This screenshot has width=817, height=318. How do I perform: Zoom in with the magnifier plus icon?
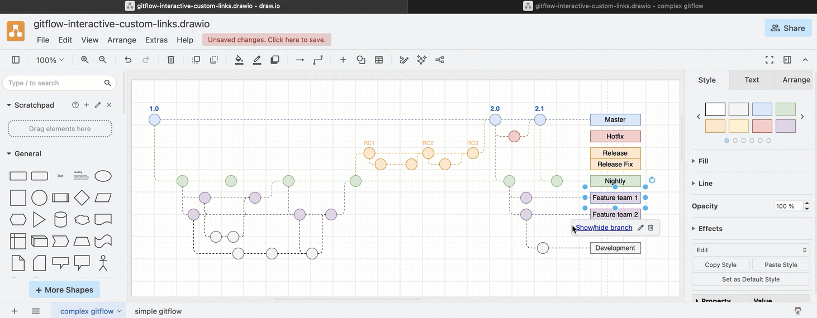(85, 60)
